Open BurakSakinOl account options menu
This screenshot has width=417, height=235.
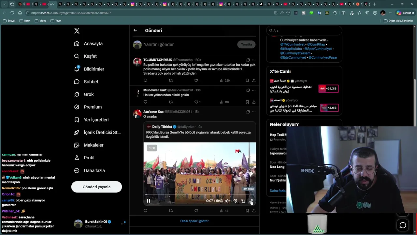click(x=123, y=224)
